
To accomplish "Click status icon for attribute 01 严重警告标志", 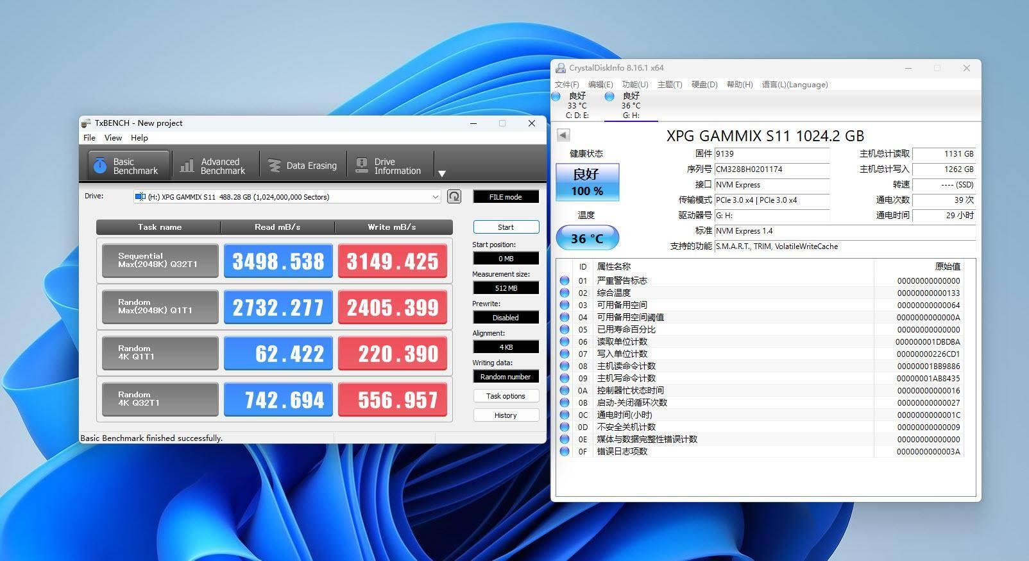I will point(565,280).
